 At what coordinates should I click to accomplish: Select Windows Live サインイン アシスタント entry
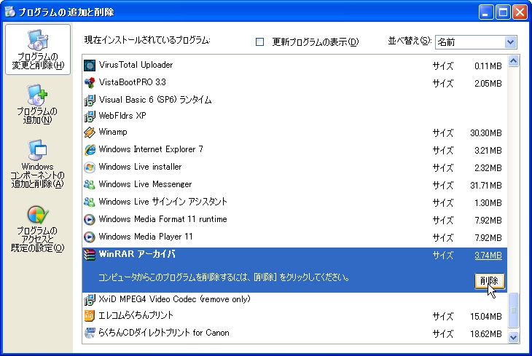tap(294, 202)
